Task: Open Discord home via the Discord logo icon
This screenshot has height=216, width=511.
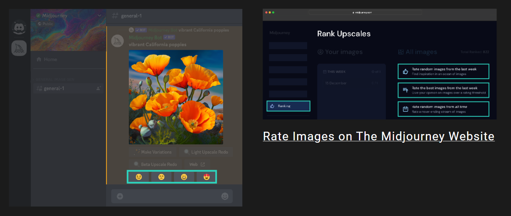Action: [19, 27]
